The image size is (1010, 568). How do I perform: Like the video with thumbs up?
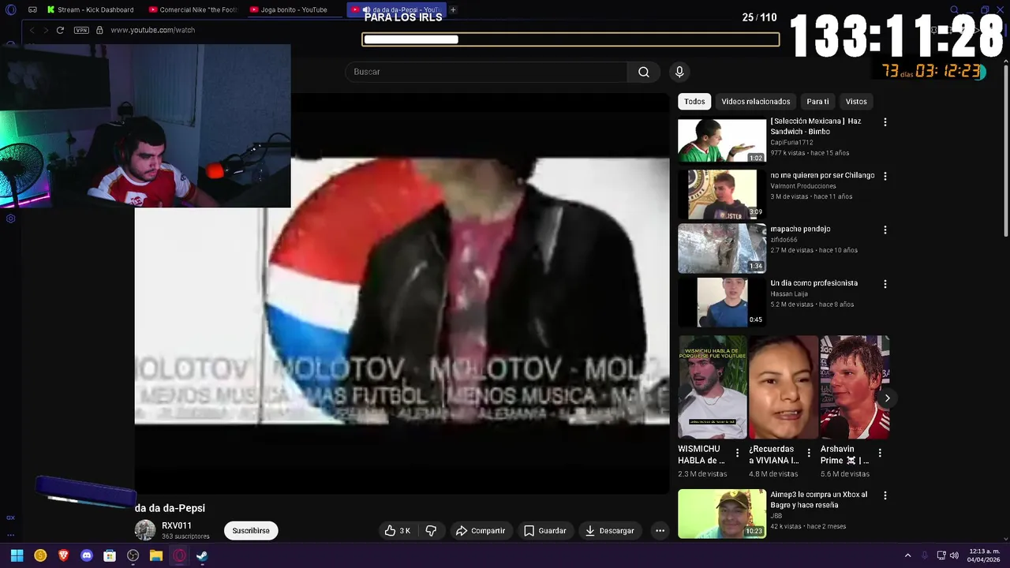(x=397, y=531)
